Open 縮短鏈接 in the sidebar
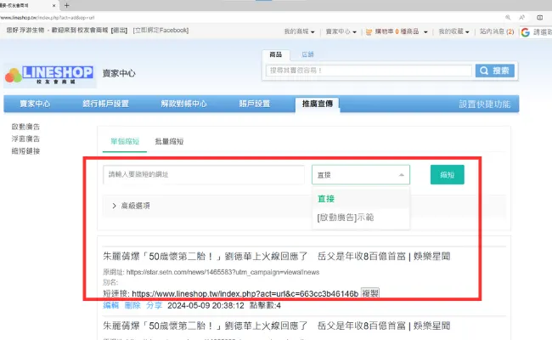The height and width of the screenshot is (340, 552). point(25,151)
